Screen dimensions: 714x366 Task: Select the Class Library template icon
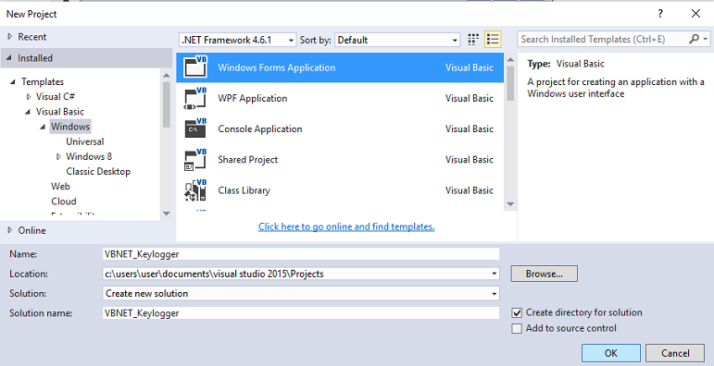tap(195, 190)
